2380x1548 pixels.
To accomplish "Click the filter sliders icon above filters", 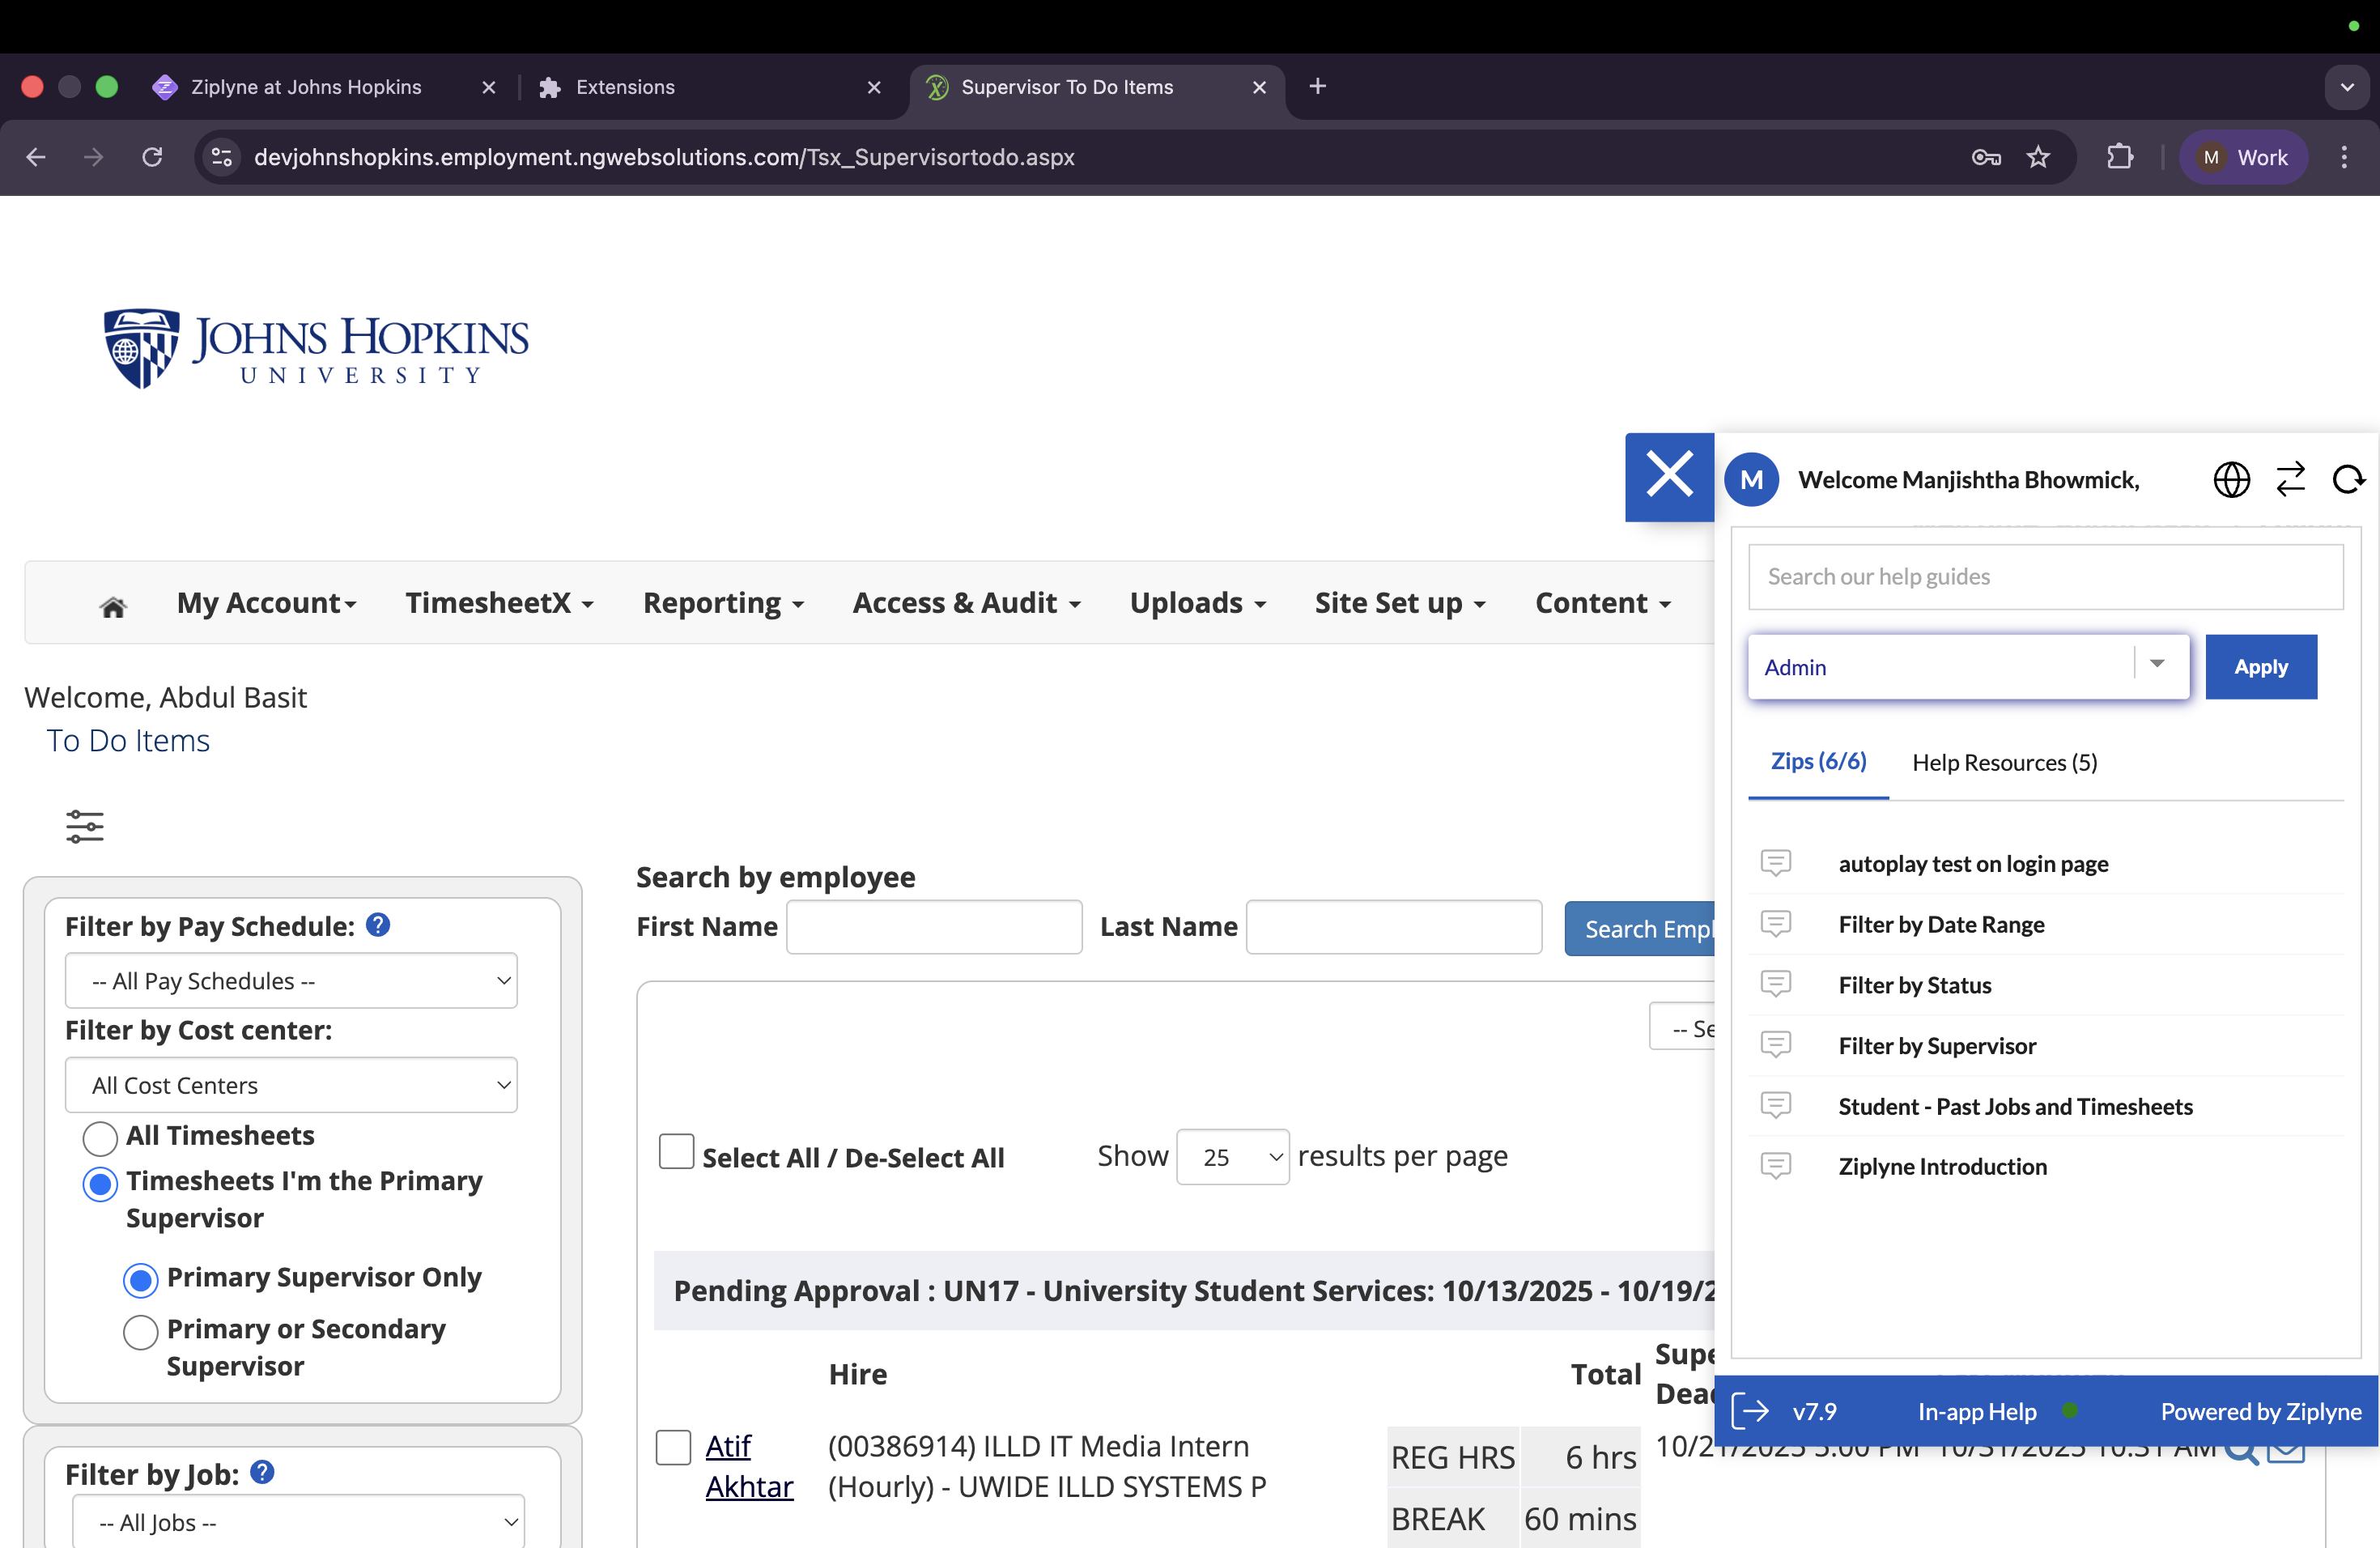I will (x=85, y=826).
